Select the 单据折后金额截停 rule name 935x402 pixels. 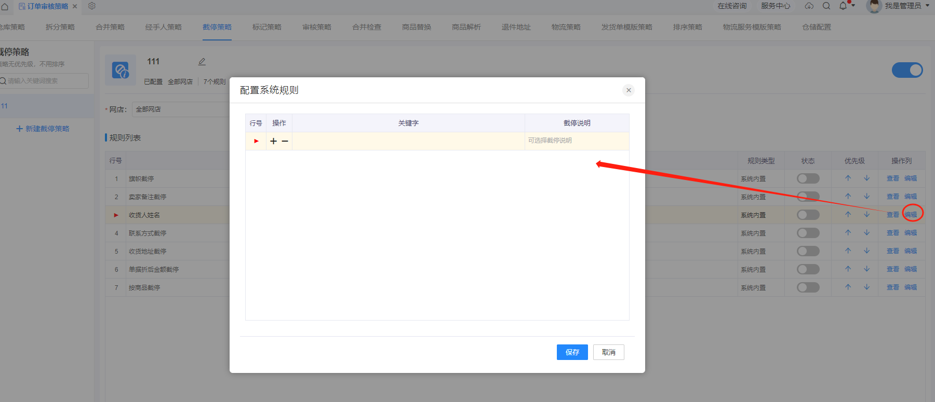pyautogui.click(x=154, y=270)
